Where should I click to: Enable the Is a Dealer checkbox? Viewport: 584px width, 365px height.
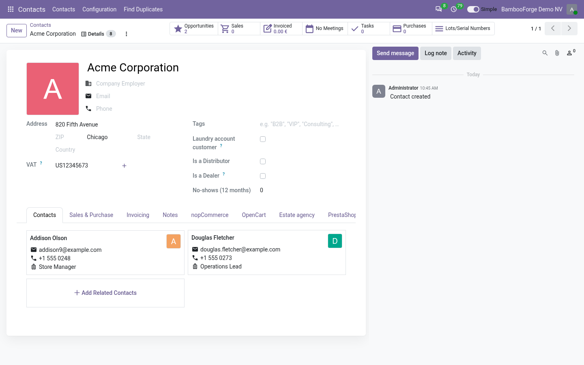coord(263,176)
